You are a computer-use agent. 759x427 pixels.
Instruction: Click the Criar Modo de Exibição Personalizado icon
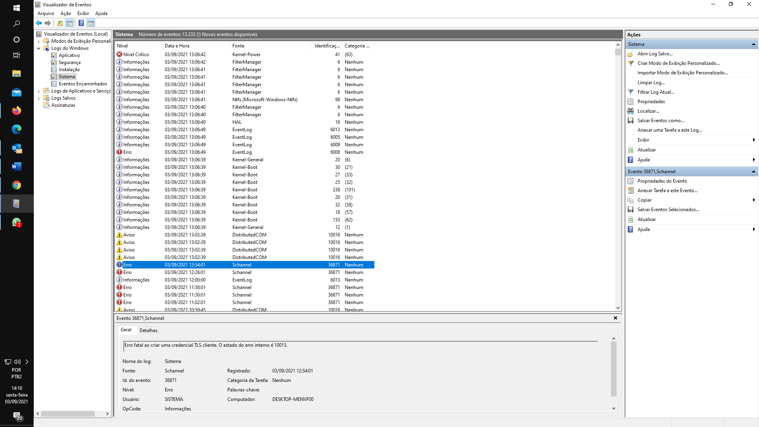click(x=631, y=63)
